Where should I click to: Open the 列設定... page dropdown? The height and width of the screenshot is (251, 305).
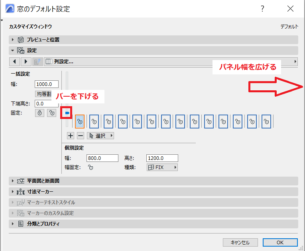(x=171, y=62)
